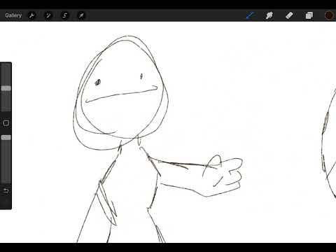
Task: Open the active color swatch
Action: tap(329, 15)
